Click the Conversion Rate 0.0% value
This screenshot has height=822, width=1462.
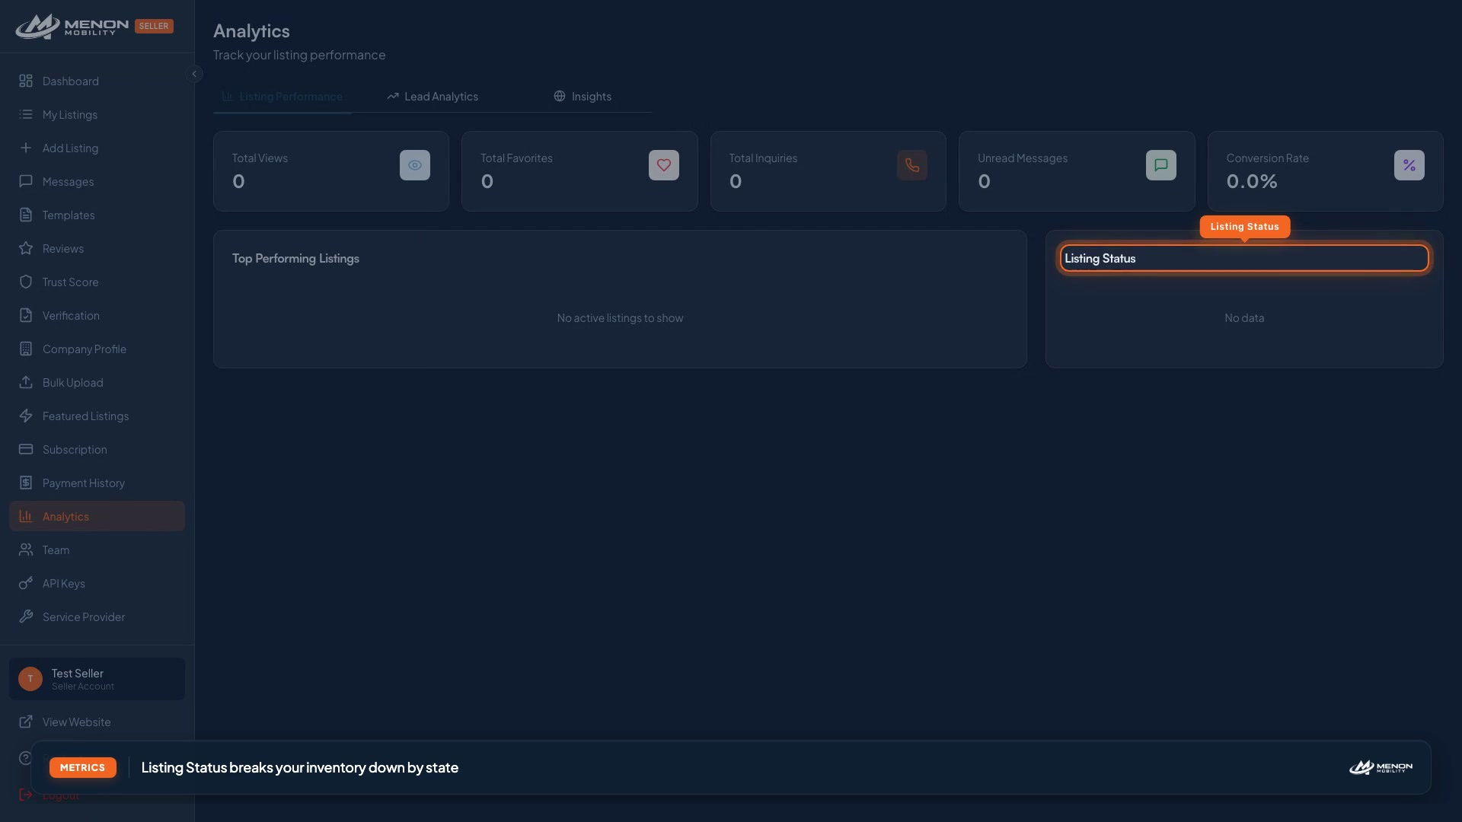pyautogui.click(x=1252, y=181)
